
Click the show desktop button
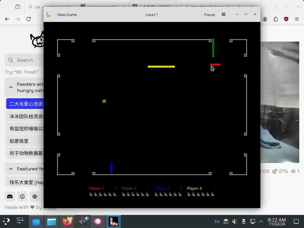tap(296, 221)
